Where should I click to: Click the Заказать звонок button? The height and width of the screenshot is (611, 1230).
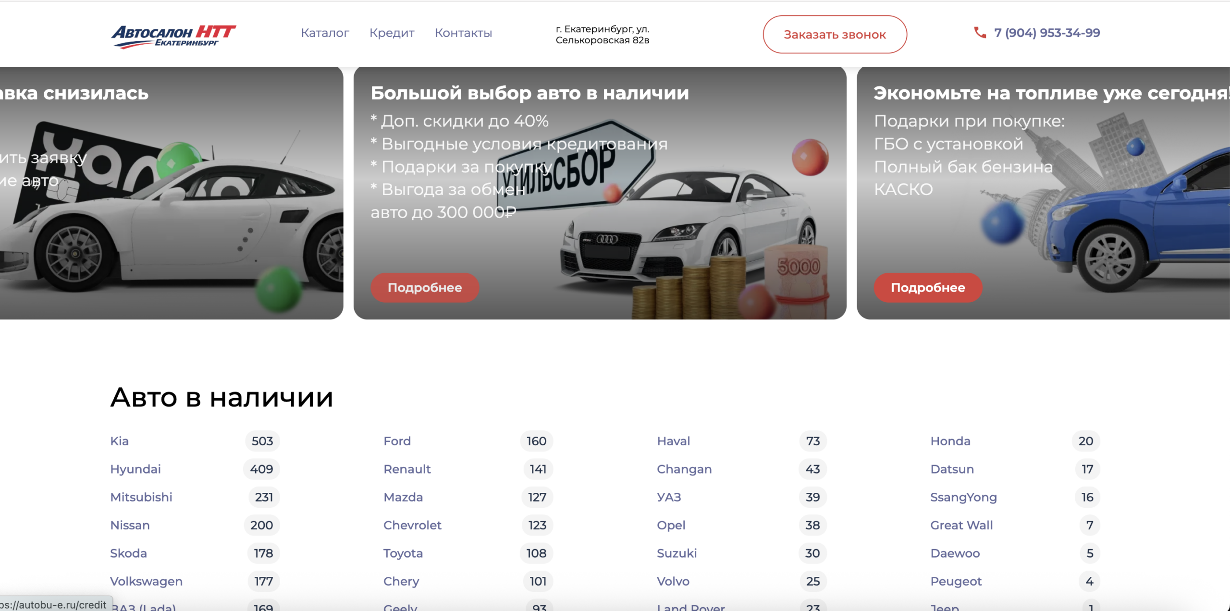(x=835, y=35)
